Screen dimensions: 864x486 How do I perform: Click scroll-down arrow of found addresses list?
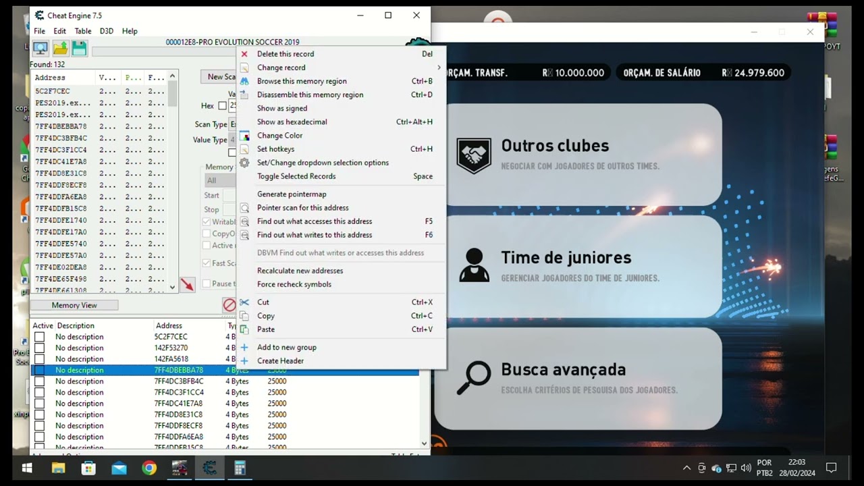(173, 288)
